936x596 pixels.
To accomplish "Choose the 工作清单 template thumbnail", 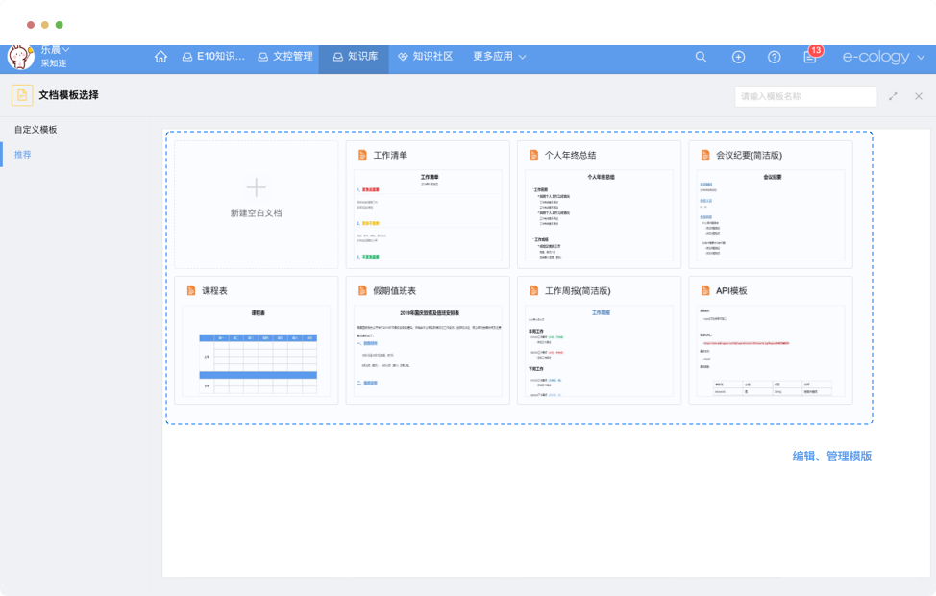I will [428, 215].
